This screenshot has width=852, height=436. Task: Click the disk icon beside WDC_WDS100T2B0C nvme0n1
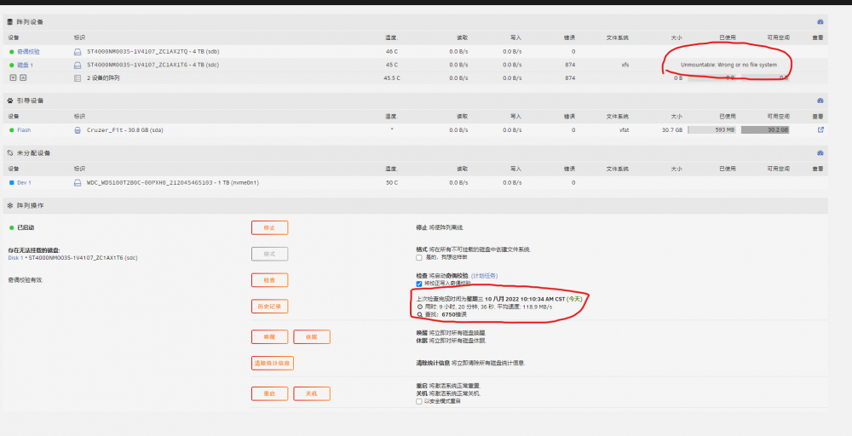pyautogui.click(x=78, y=183)
